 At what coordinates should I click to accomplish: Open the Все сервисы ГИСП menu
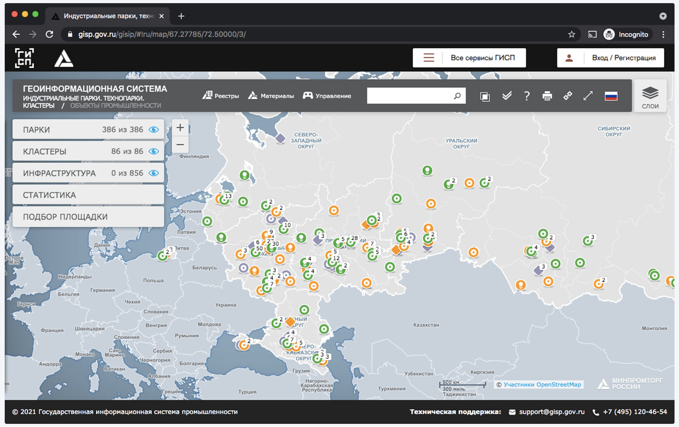469,58
